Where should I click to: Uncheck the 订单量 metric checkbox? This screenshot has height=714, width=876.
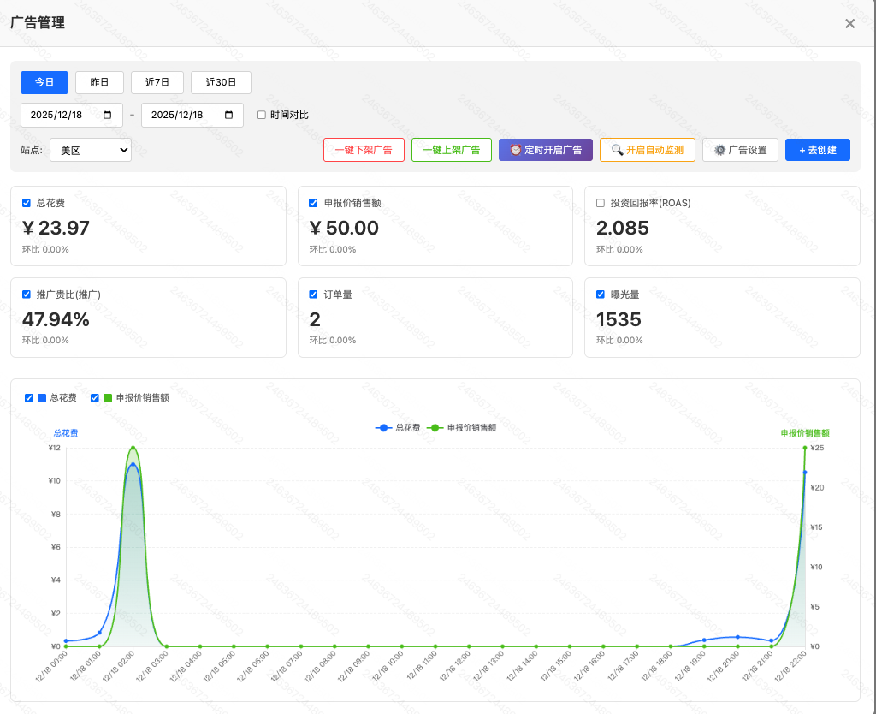313,295
